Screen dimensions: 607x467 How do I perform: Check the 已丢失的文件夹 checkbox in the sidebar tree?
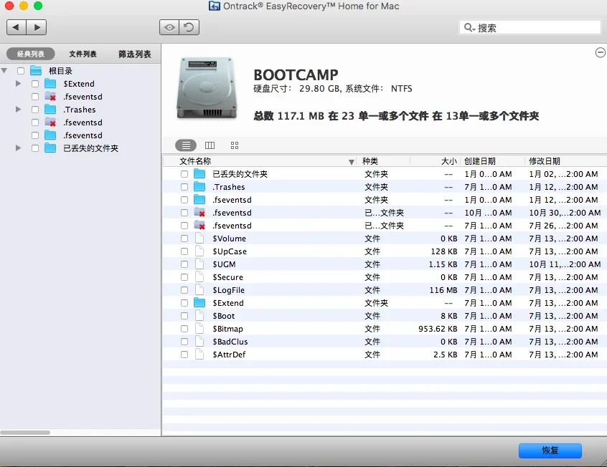[x=35, y=148]
